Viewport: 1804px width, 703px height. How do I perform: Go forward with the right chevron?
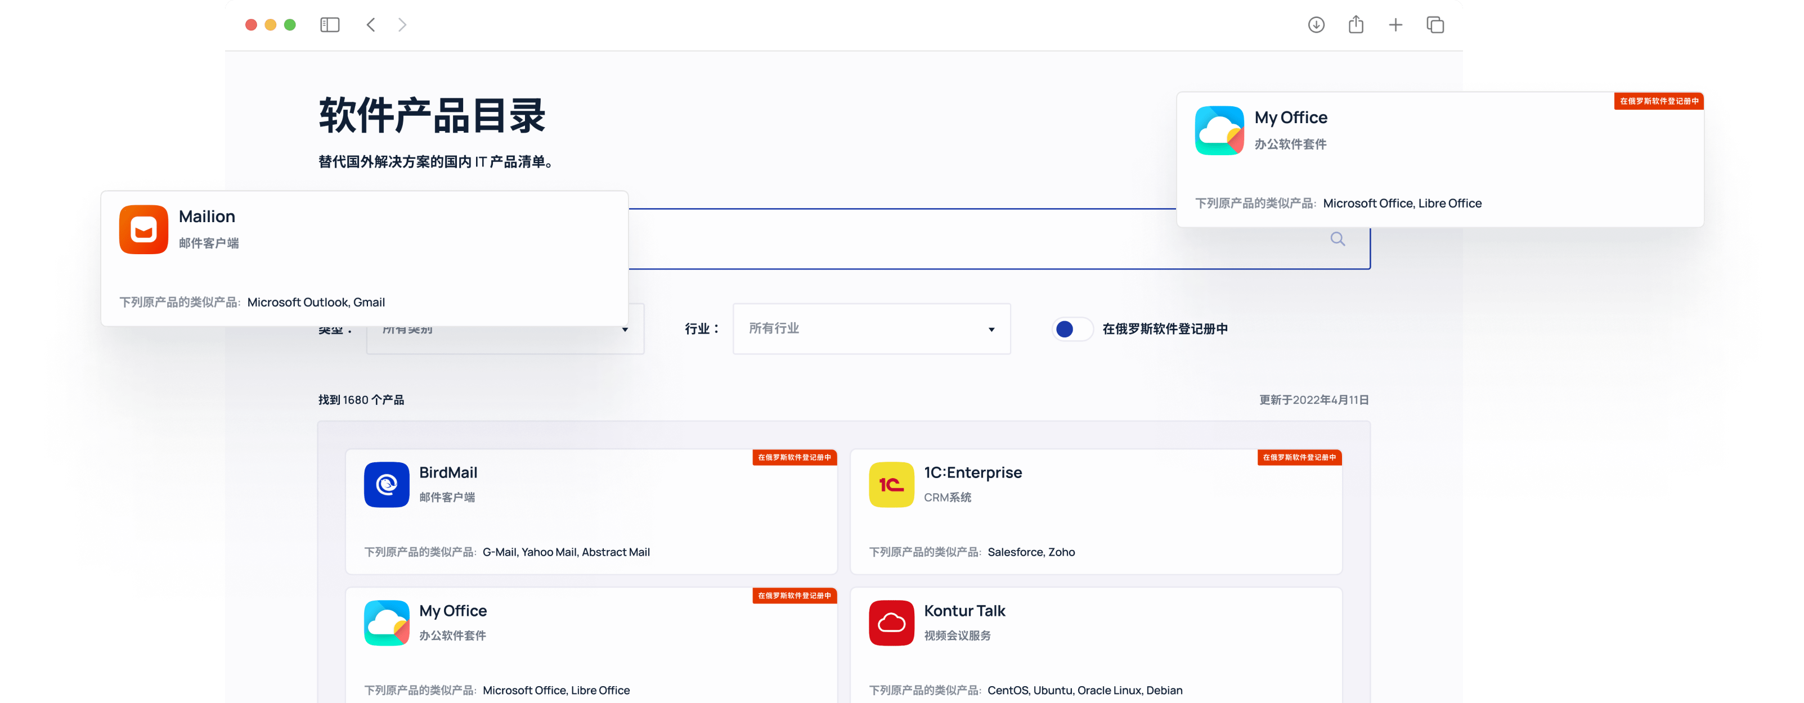pyautogui.click(x=402, y=25)
